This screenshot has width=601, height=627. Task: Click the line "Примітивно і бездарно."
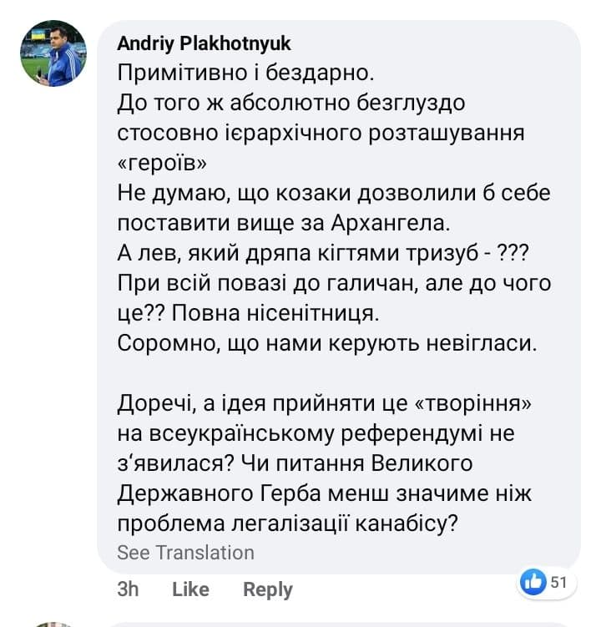pos(235,73)
